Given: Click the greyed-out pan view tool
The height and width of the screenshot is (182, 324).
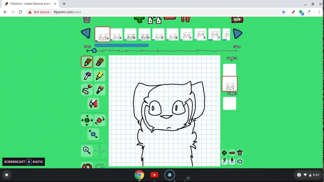Looking at the screenshot, I should click(x=100, y=151).
